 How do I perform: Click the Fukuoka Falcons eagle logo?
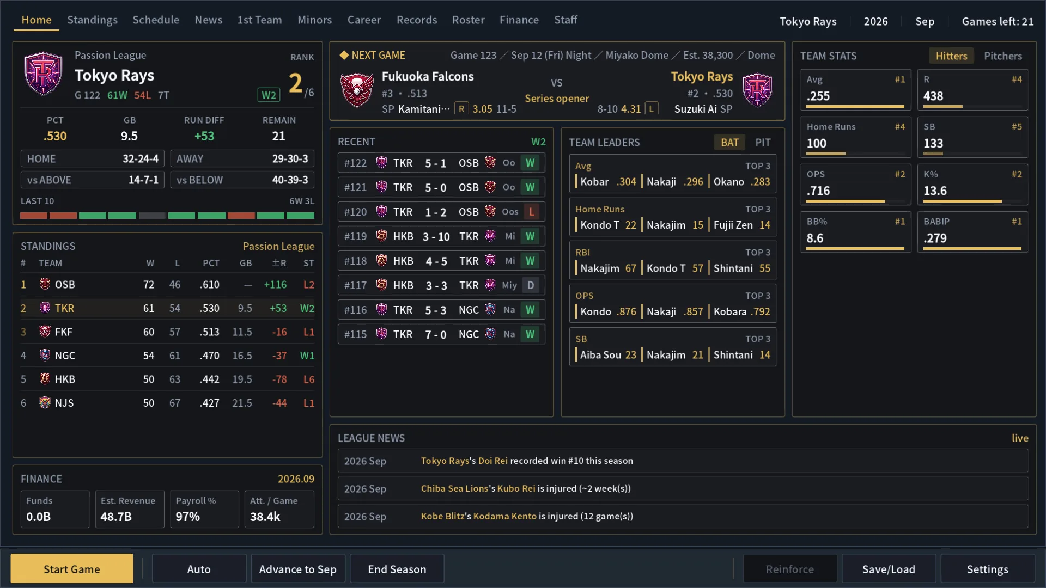click(x=357, y=90)
